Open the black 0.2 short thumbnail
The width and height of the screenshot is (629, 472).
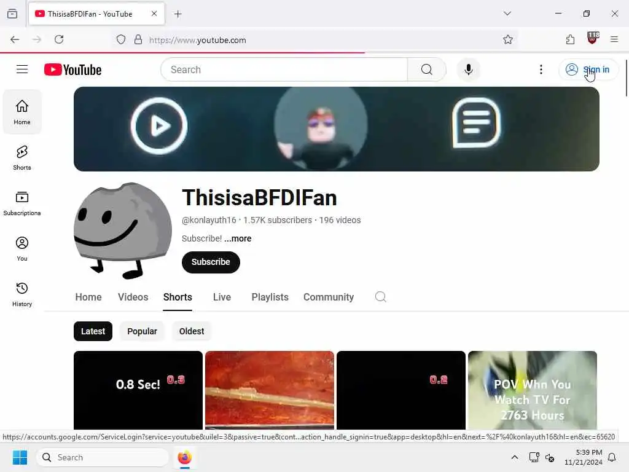tap(400, 390)
